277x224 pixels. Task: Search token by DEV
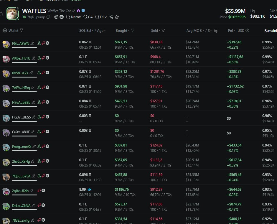[x=101, y=17]
